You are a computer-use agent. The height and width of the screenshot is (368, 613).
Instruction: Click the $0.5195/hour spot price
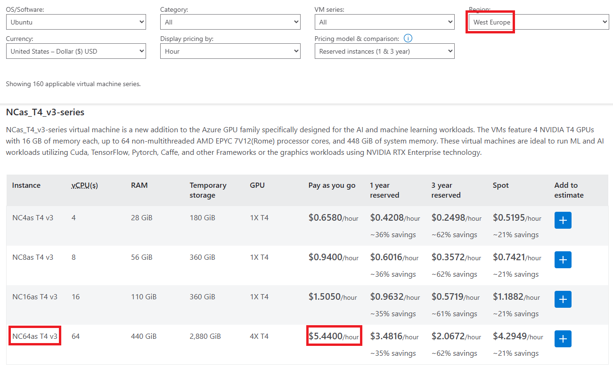517,218
